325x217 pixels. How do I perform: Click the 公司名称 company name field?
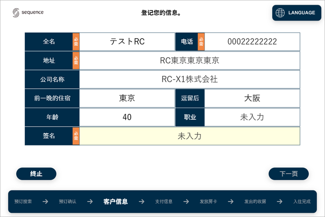pos(190,79)
